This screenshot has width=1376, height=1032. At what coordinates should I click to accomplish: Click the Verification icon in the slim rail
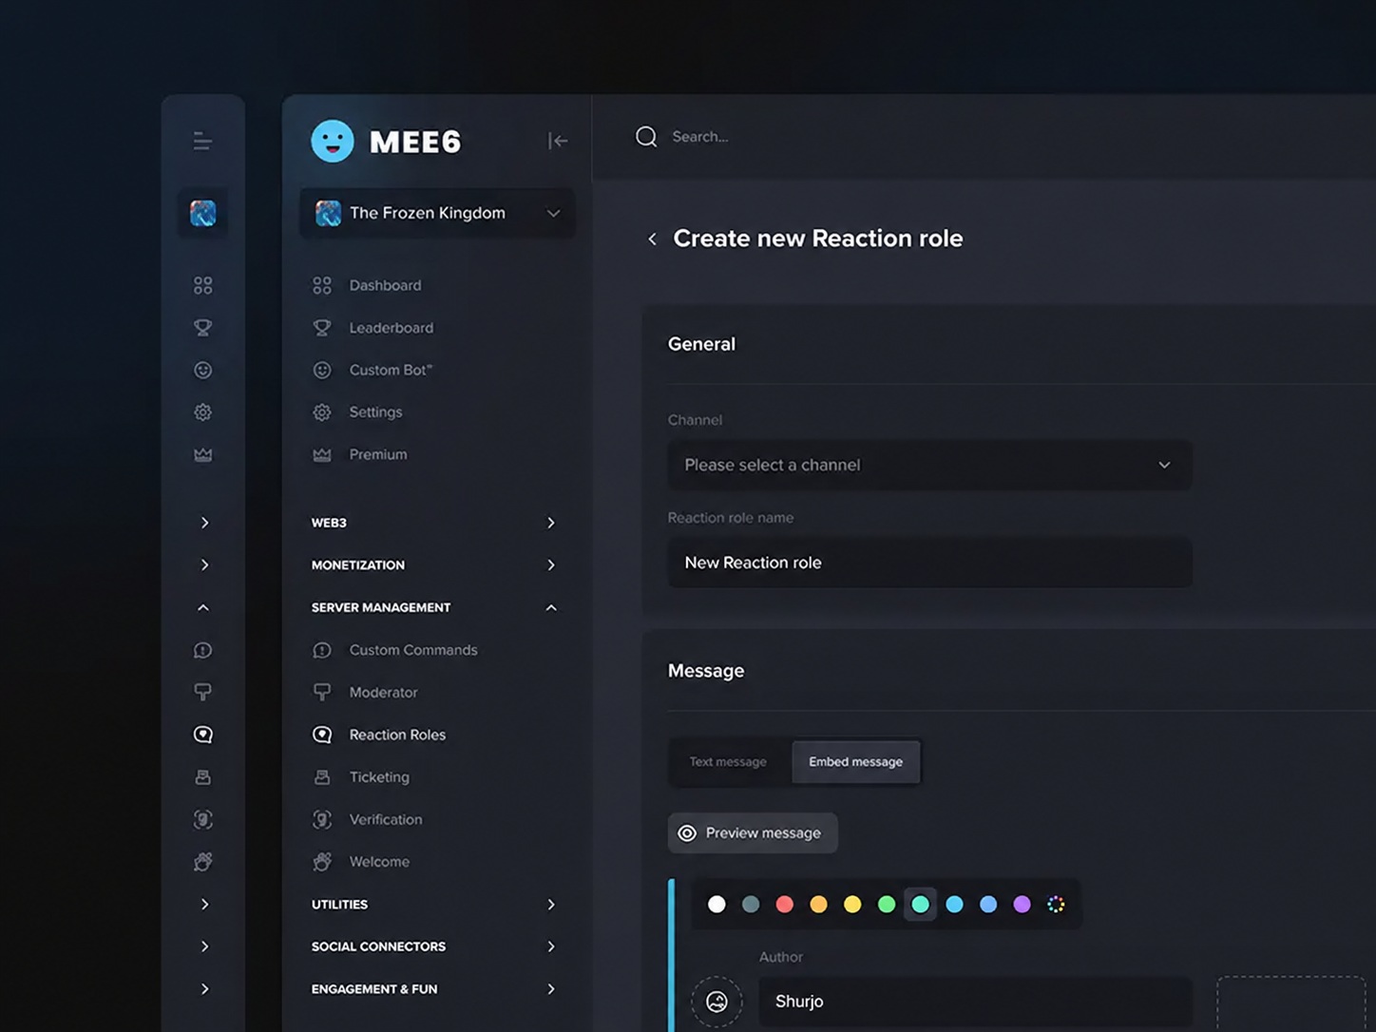point(202,819)
